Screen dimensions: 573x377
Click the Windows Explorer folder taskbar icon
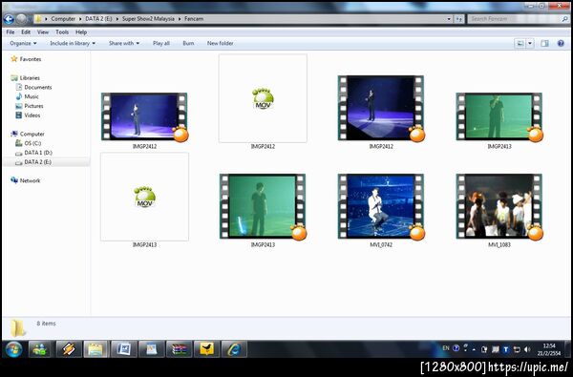click(x=95, y=349)
